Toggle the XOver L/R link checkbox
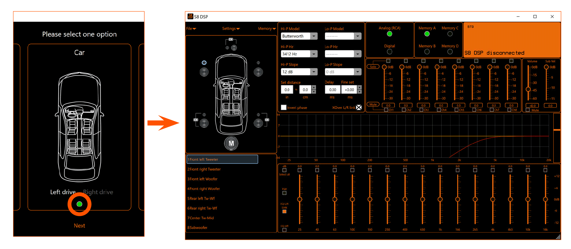Screen dimensions: 571x249 click(x=359, y=107)
